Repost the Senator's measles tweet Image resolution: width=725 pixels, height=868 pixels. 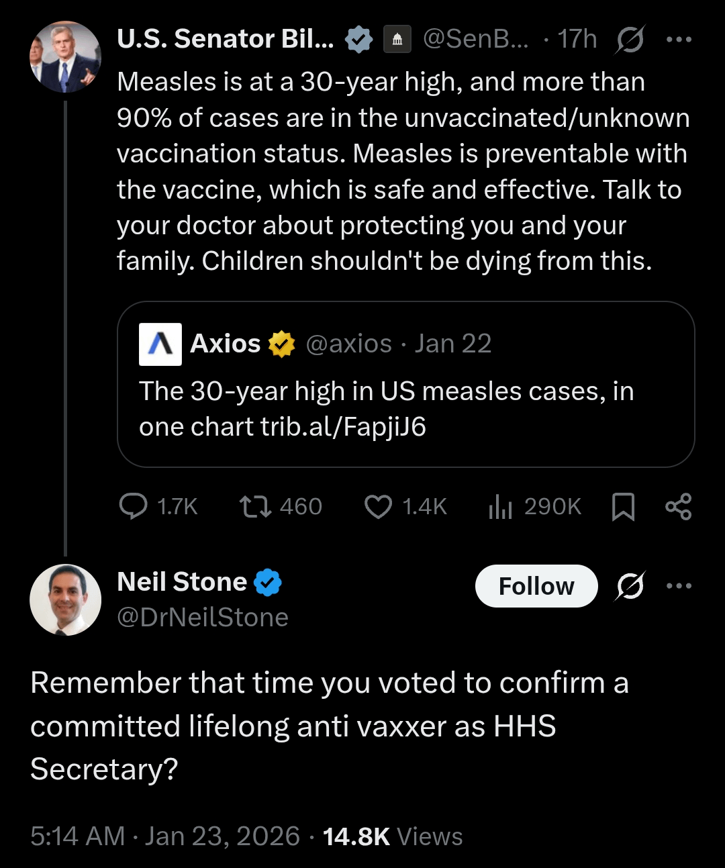pyautogui.click(x=256, y=506)
